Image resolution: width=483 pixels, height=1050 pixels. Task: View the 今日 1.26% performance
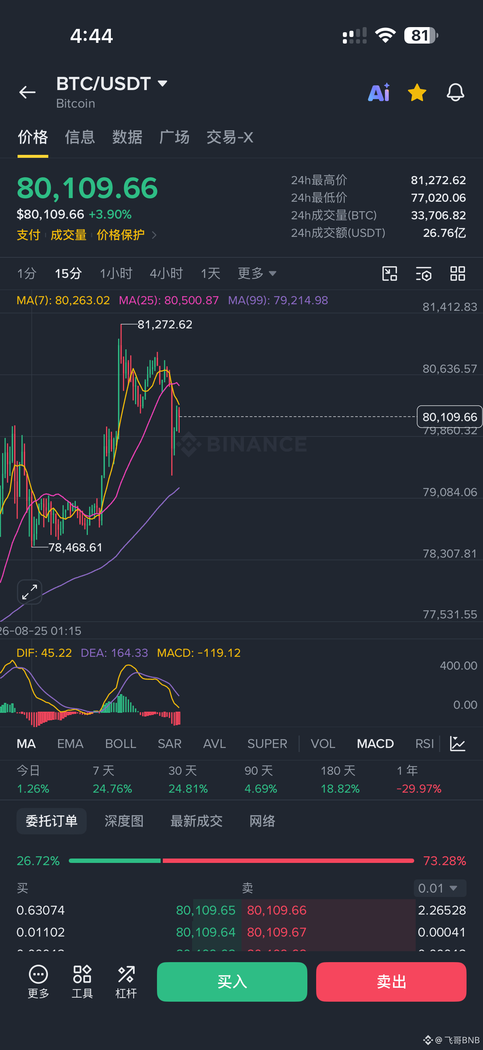(33, 779)
